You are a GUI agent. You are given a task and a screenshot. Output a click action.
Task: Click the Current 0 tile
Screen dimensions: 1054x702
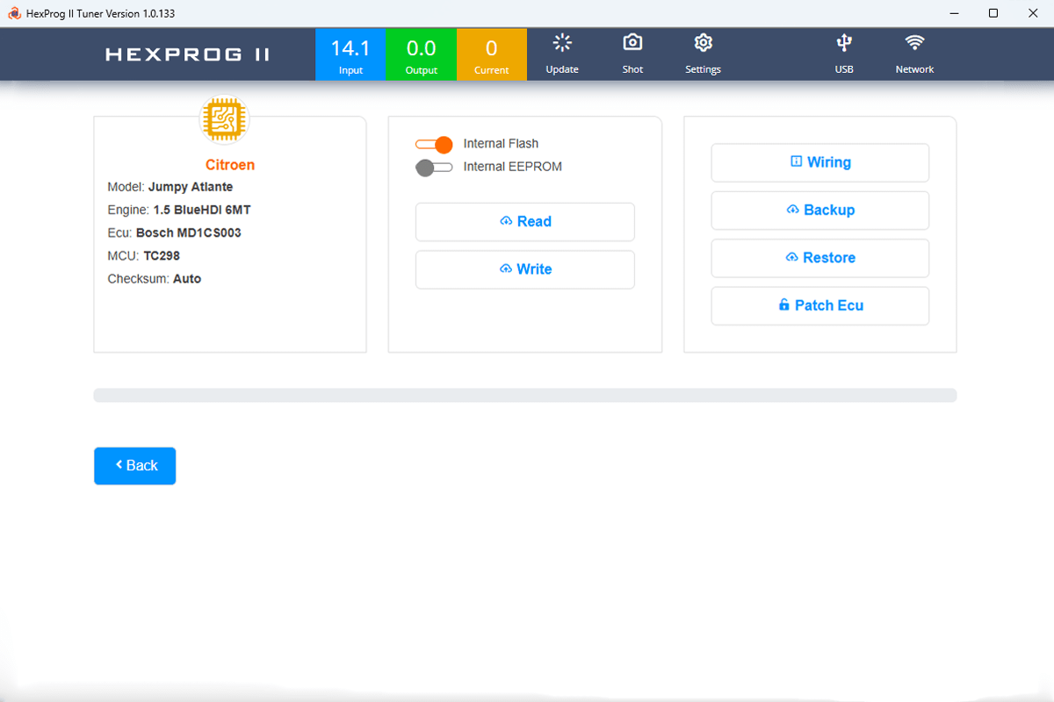click(x=492, y=54)
